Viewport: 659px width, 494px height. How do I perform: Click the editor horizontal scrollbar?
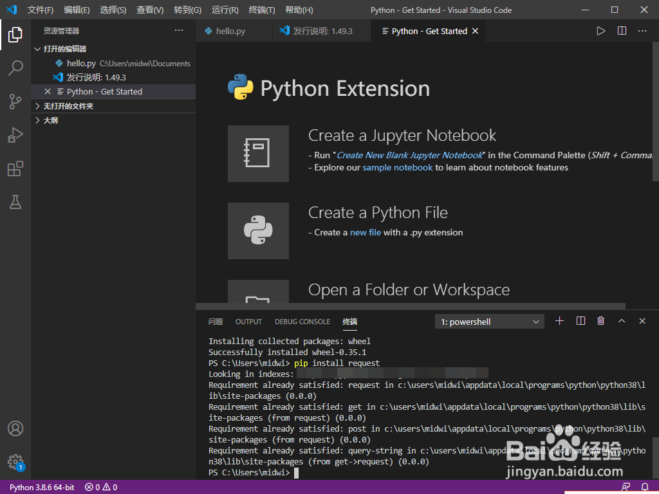pyautogui.click(x=411, y=306)
